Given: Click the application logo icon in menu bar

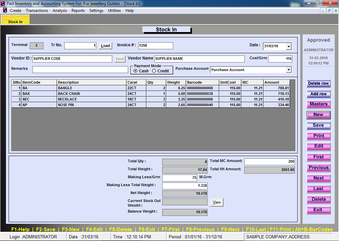Looking at the screenshot, I should [5, 11].
